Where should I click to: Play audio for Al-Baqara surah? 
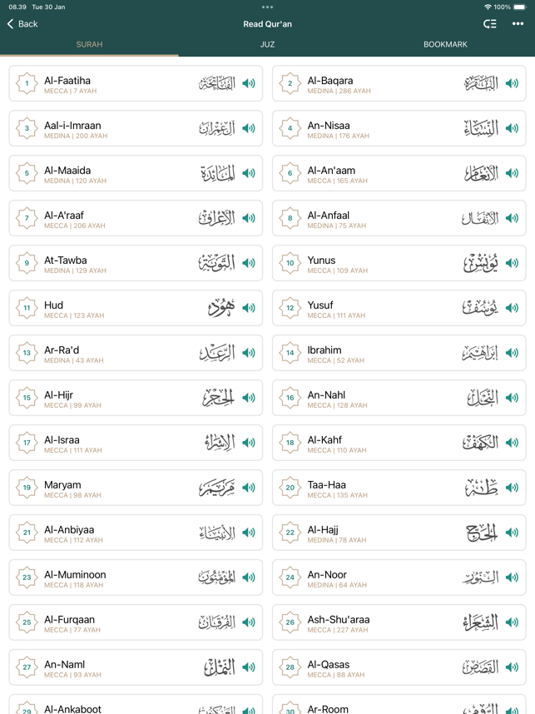(x=512, y=84)
